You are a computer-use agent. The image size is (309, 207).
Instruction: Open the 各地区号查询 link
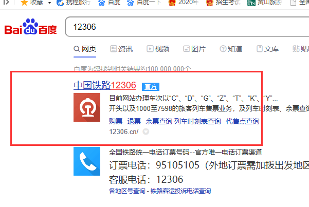127,191
